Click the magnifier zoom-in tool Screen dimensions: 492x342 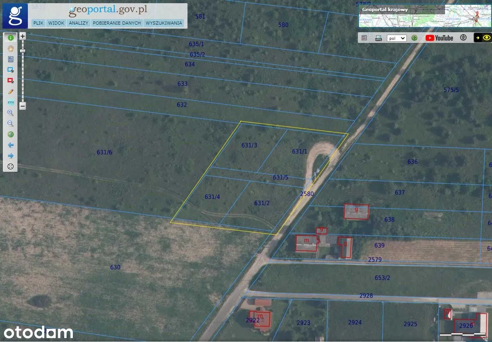(x=11, y=113)
